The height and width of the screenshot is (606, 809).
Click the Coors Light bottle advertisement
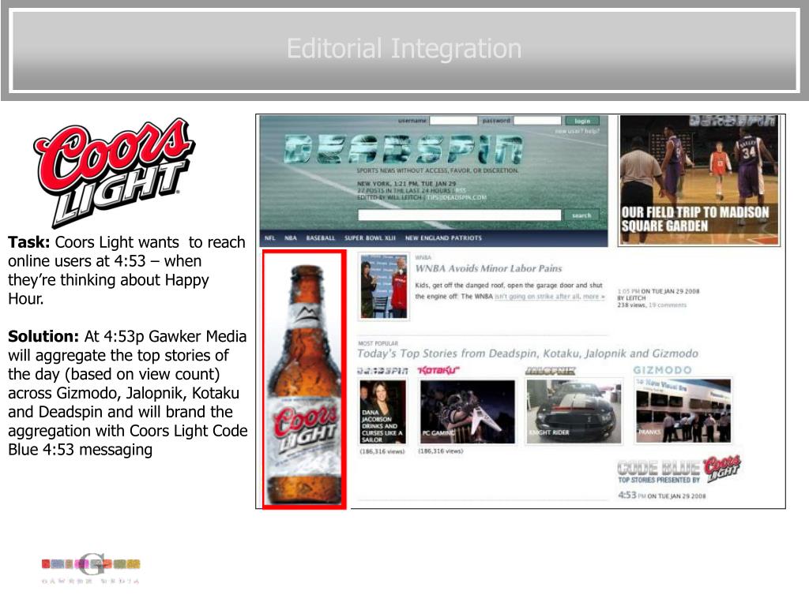point(304,380)
